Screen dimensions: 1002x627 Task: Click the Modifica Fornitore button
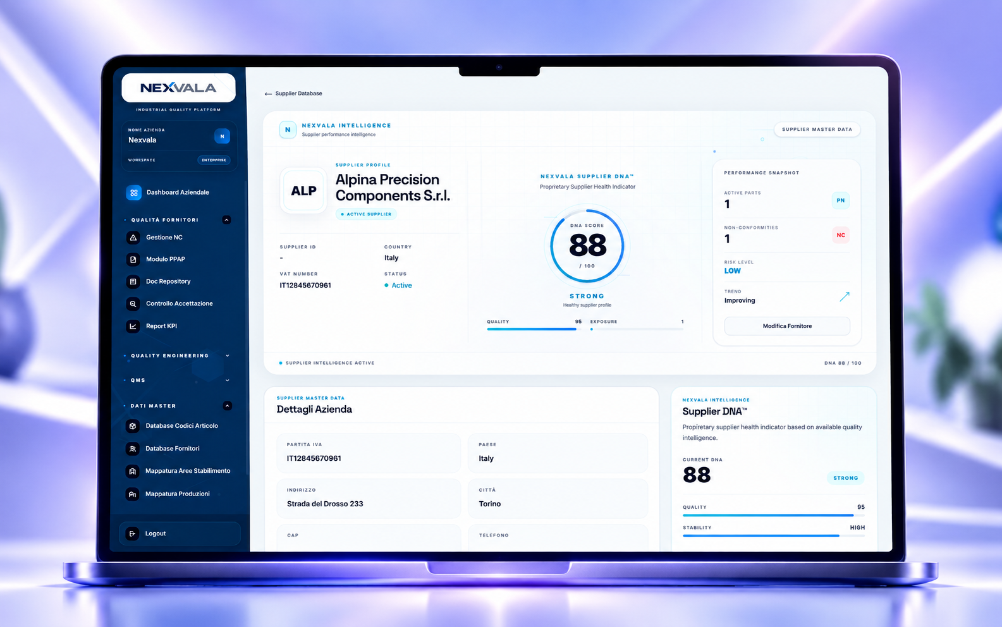787,326
